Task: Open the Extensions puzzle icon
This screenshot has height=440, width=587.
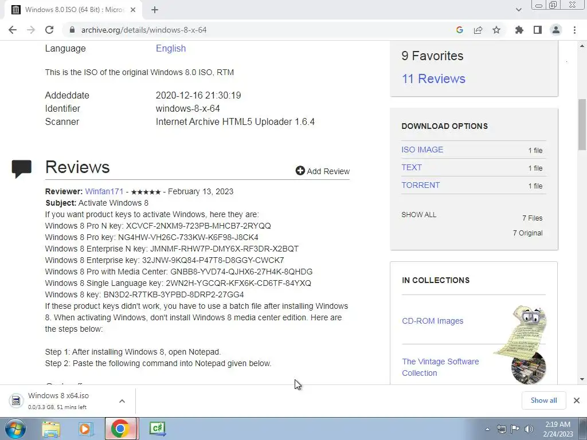Action: click(x=519, y=30)
